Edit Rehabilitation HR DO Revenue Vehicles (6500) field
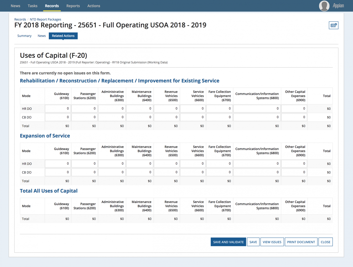This screenshot has height=267, width=353. click(167, 109)
